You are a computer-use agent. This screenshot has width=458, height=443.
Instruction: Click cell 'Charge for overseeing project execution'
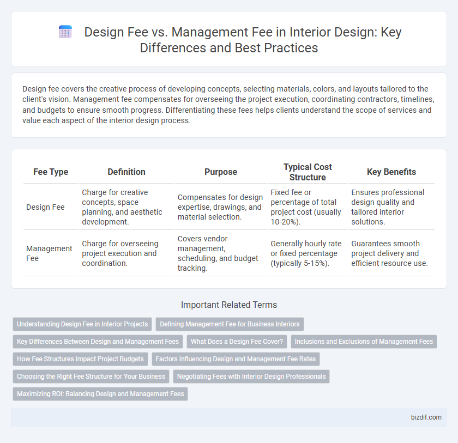126,253
